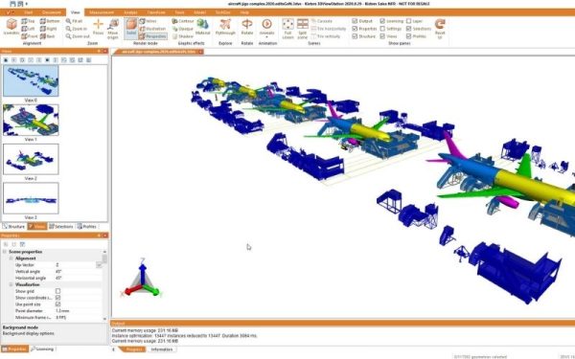575x359 pixels.
Task: Toggle Output pane checkbox
Action: 355,21
